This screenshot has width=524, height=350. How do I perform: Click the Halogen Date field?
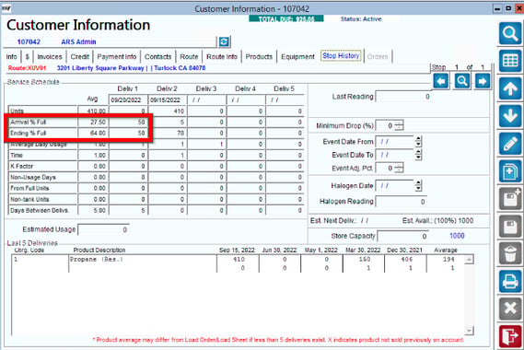click(395, 185)
